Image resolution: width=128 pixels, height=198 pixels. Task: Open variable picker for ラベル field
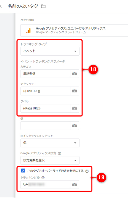(75, 108)
